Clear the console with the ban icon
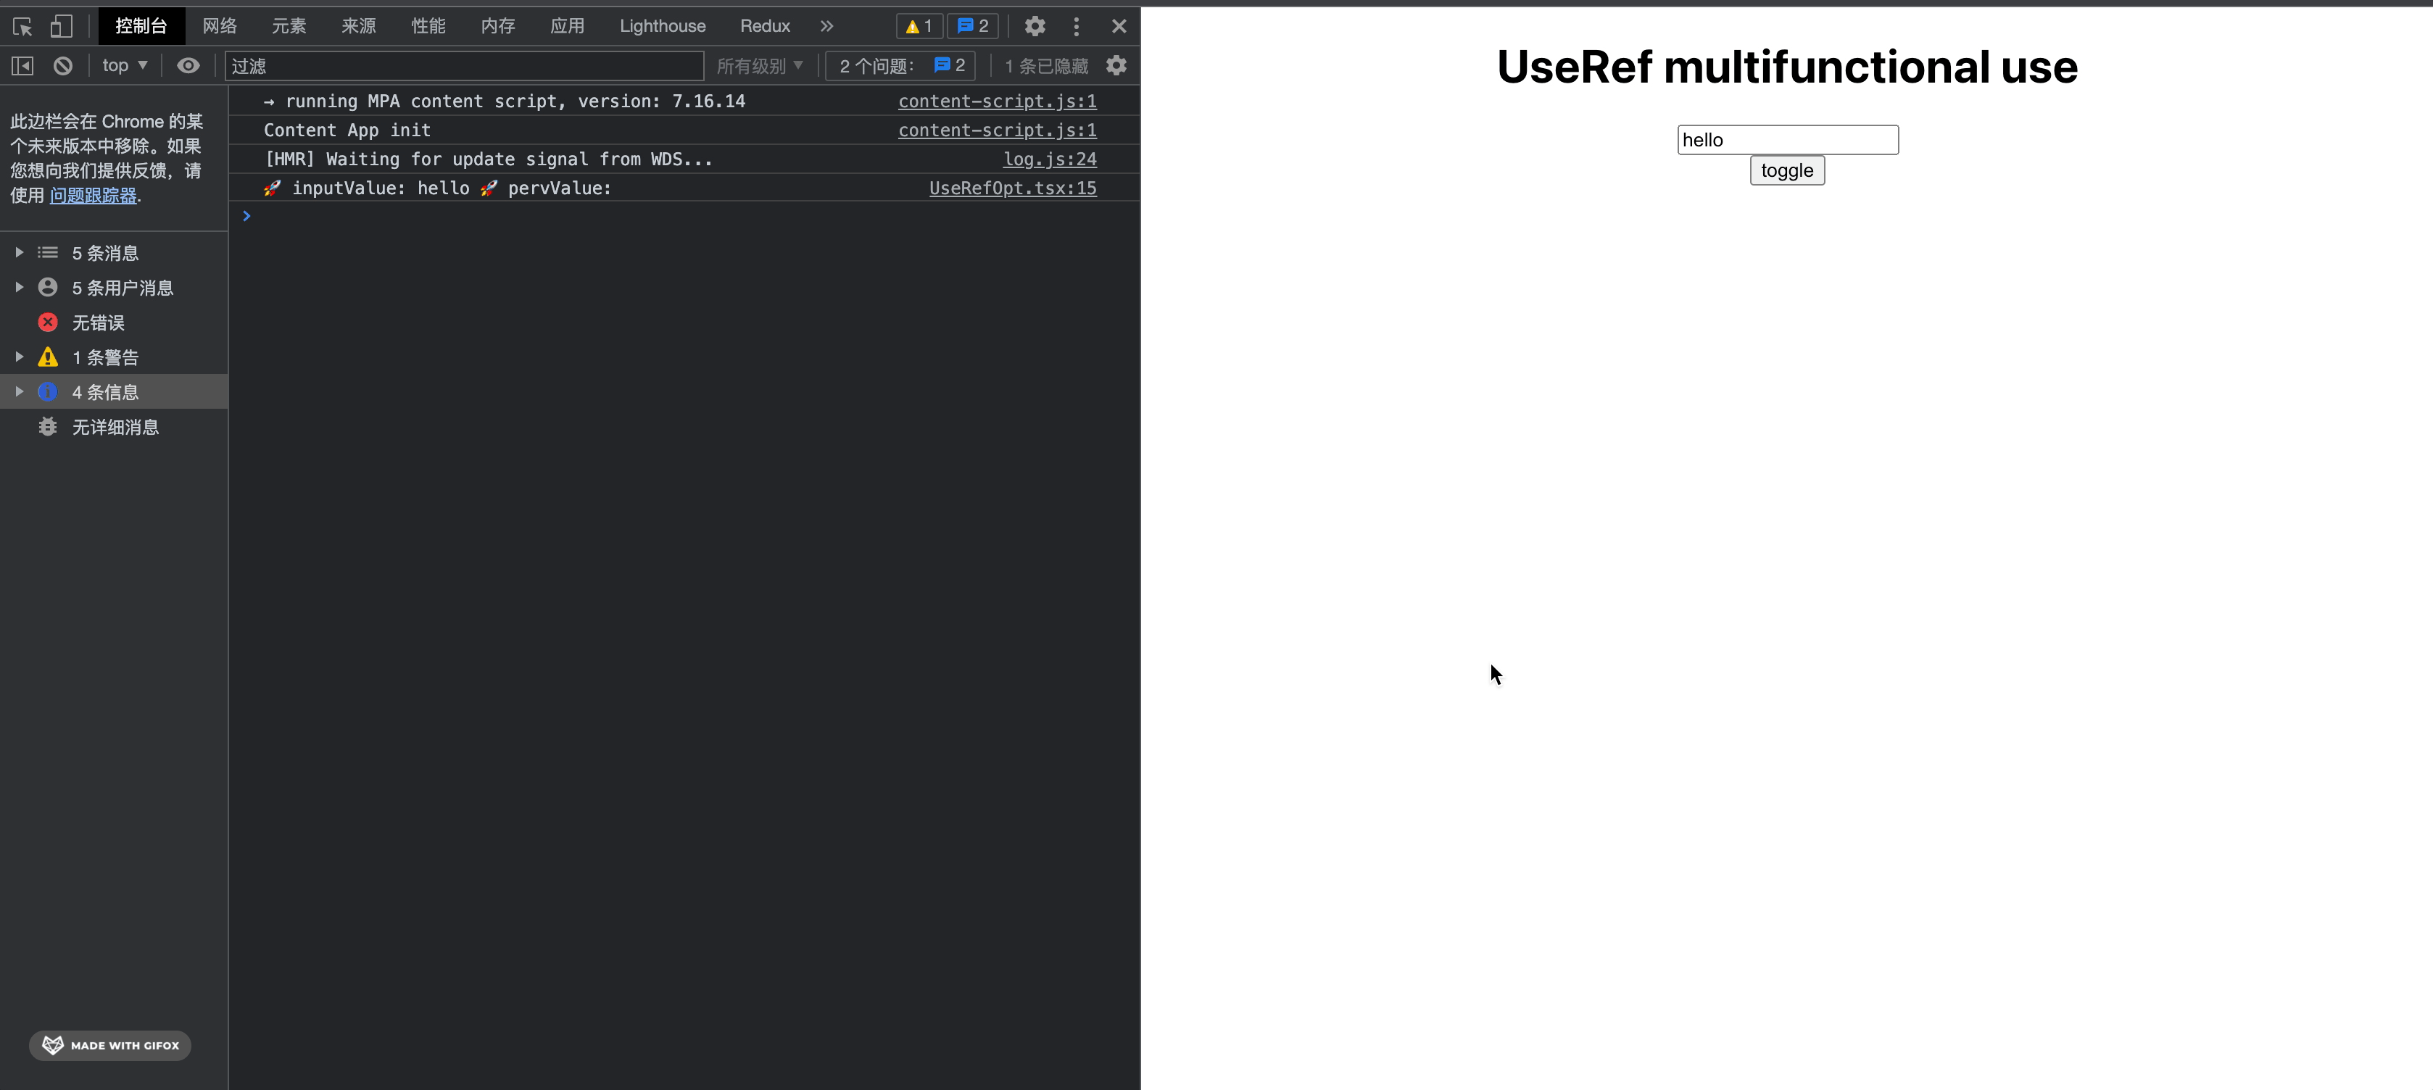Screen dimensions: 2433x1090 [x=62, y=66]
